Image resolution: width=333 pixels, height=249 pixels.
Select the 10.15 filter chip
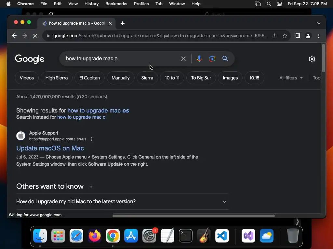pyautogui.click(x=254, y=78)
